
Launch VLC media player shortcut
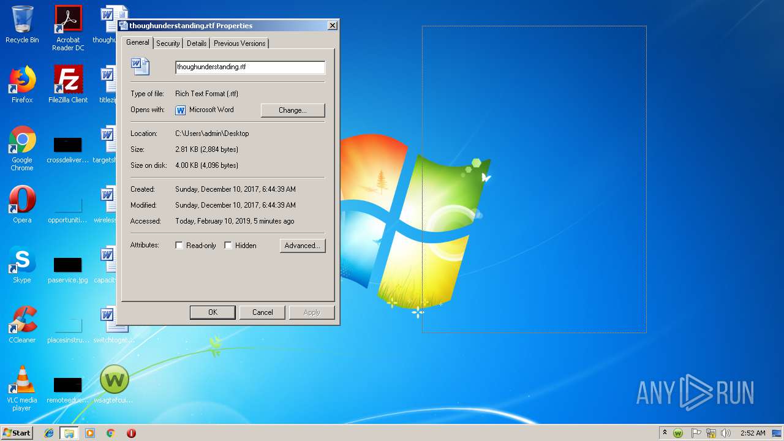[x=22, y=388]
